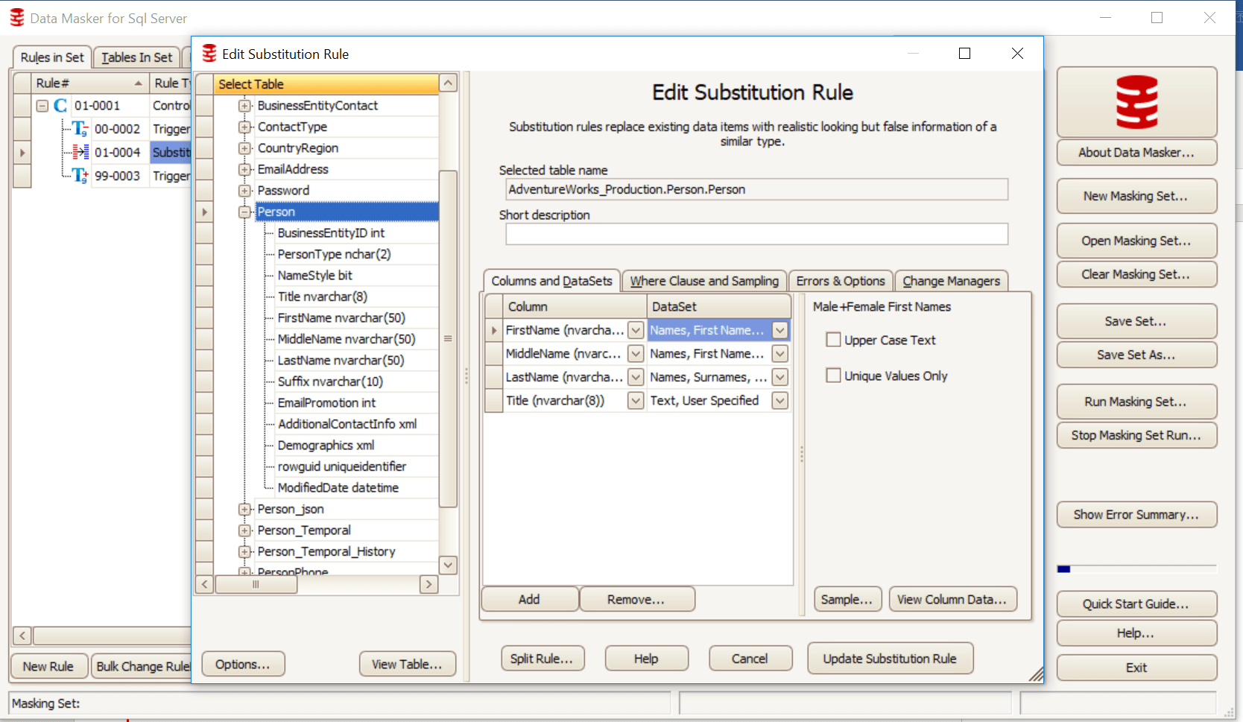Click the Rule# column header

point(89,83)
